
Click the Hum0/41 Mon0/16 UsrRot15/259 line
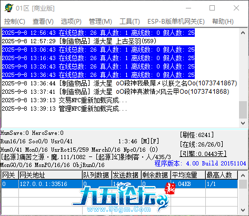tap(79, 150)
